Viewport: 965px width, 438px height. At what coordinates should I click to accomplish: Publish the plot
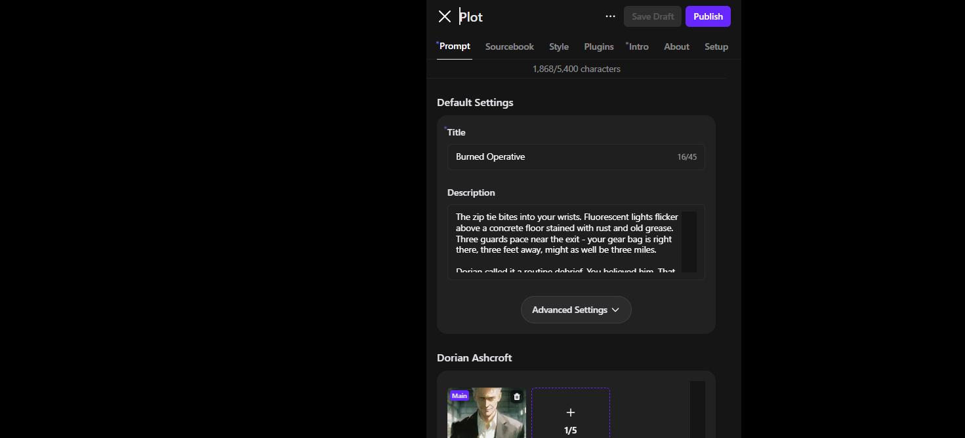[708, 16]
